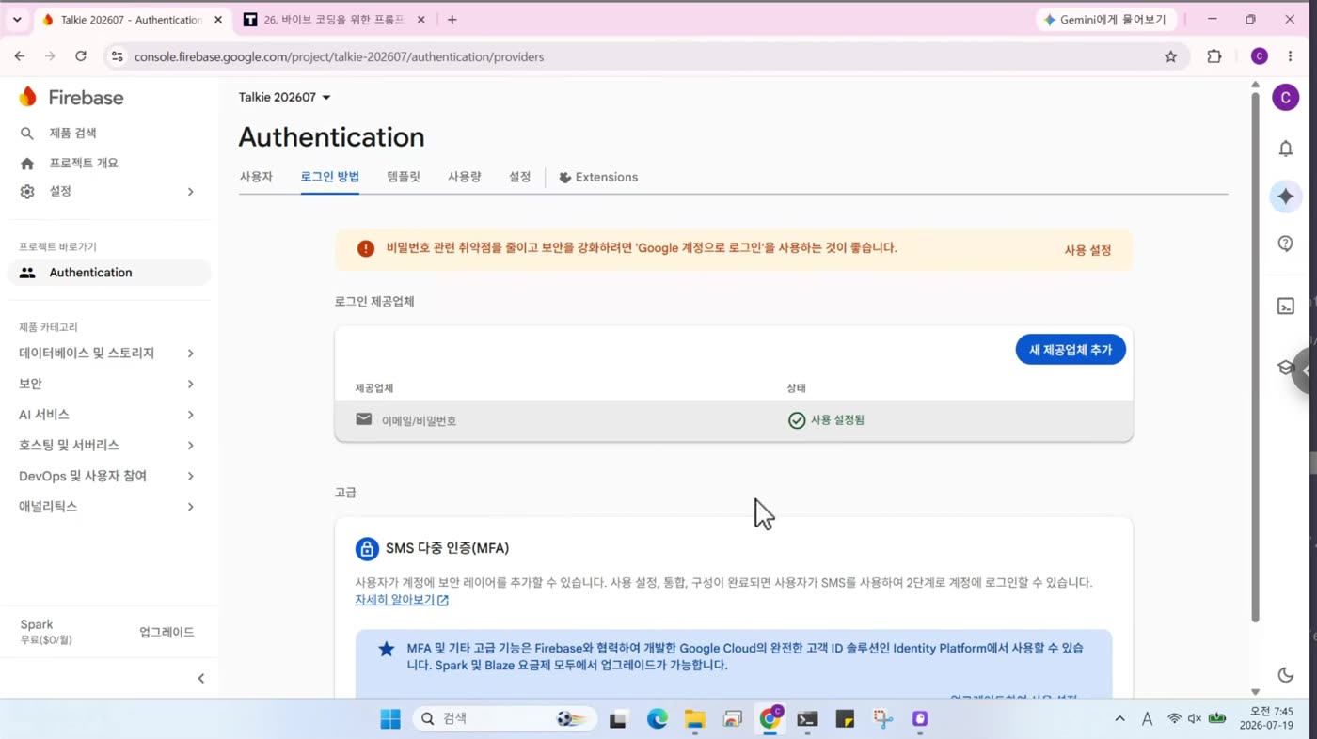Image resolution: width=1317 pixels, height=739 pixels.
Task: Click the warning icon in password banner
Action: pyautogui.click(x=366, y=248)
